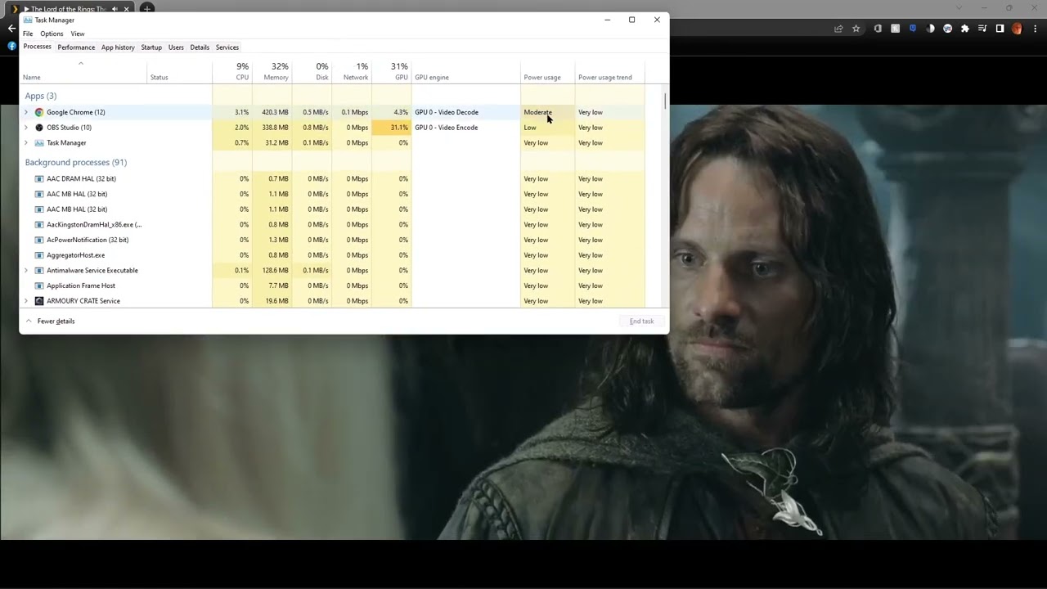Click the half-circle dark mode extension icon
Viewport: 1047px width, 589px height.
point(930,29)
